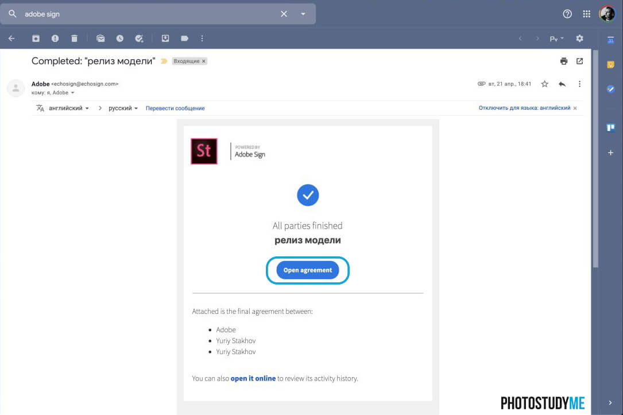Open the labels tag icon
Image resolution: width=623 pixels, height=415 pixels.
point(184,38)
